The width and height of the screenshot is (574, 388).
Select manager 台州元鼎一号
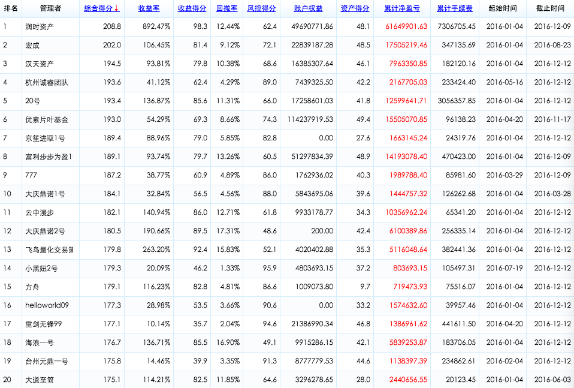[x=47, y=361]
